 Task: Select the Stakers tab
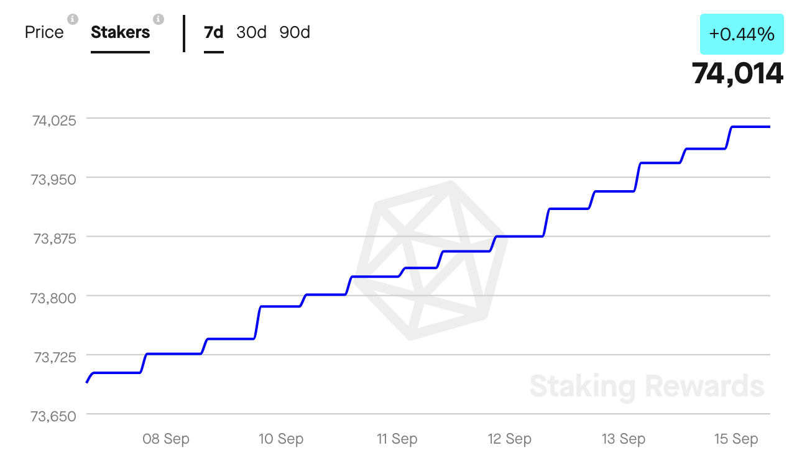(x=121, y=32)
